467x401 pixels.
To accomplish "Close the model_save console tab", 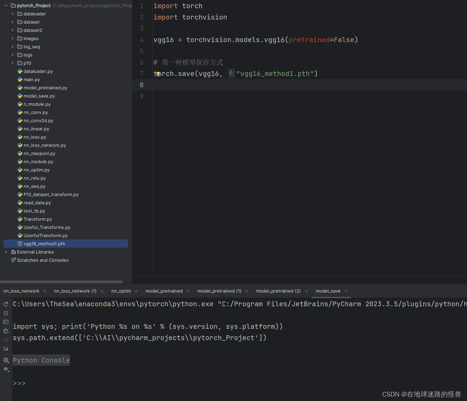I will 346,291.
